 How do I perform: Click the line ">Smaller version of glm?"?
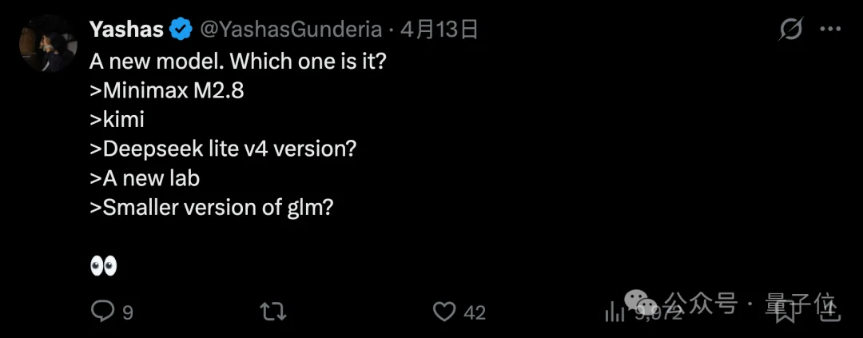(211, 207)
